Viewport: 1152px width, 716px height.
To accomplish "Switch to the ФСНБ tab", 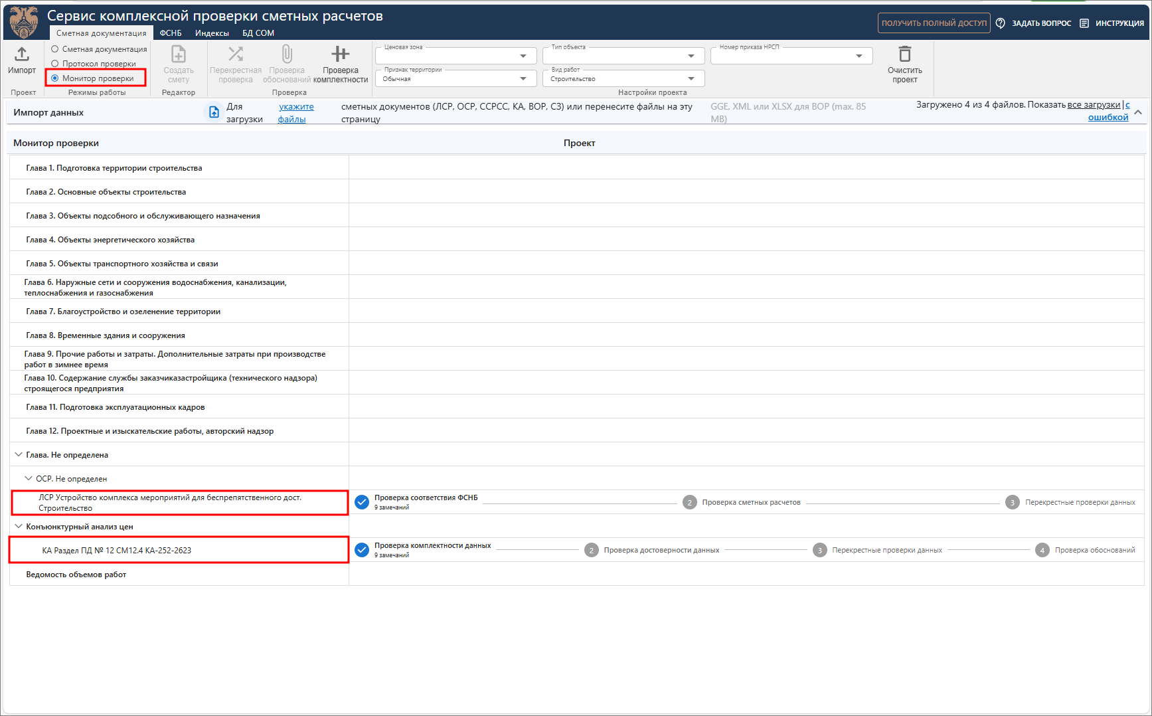I will pos(171,33).
